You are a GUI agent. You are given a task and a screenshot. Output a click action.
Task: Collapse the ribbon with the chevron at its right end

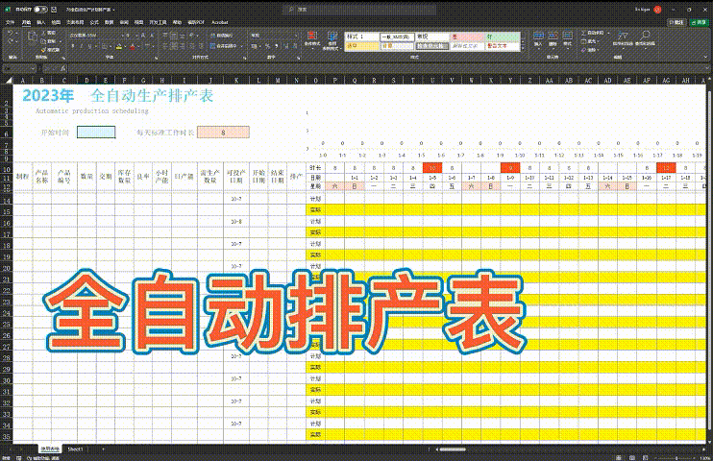click(706, 58)
